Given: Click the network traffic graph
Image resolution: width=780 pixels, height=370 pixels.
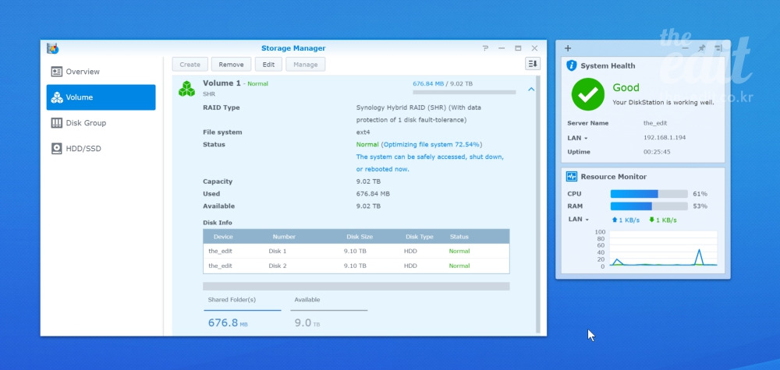Looking at the screenshot, I should (663, 248).
